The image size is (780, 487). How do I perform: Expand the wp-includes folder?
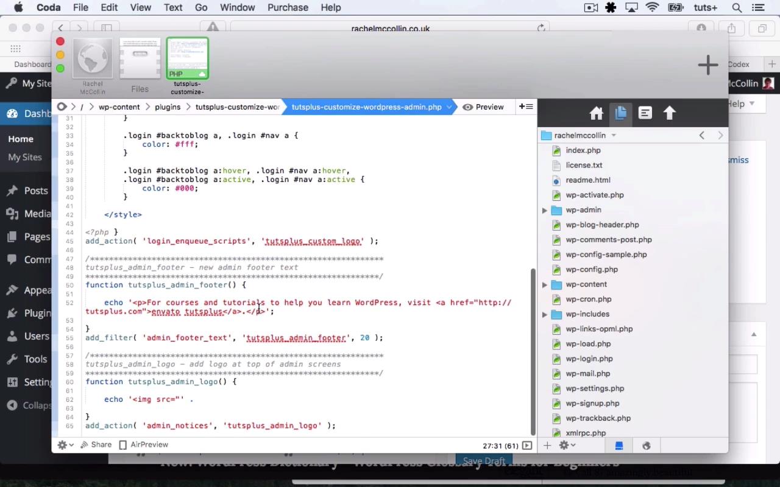[x=544, y=314]
